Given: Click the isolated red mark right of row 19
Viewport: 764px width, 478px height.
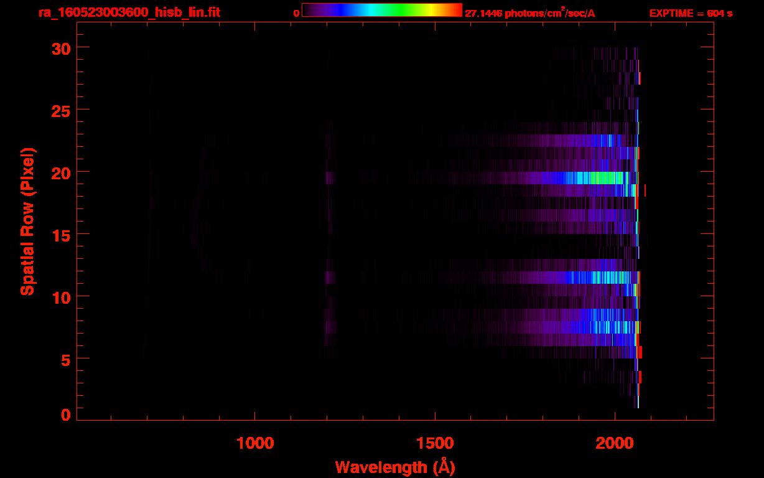Looking at the screenshot, I should point(645,190).
